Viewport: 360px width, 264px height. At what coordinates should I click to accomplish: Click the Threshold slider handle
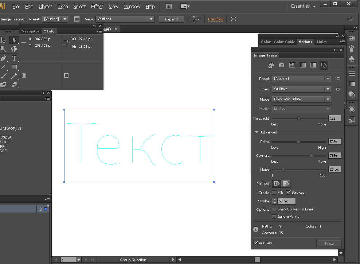299,119
